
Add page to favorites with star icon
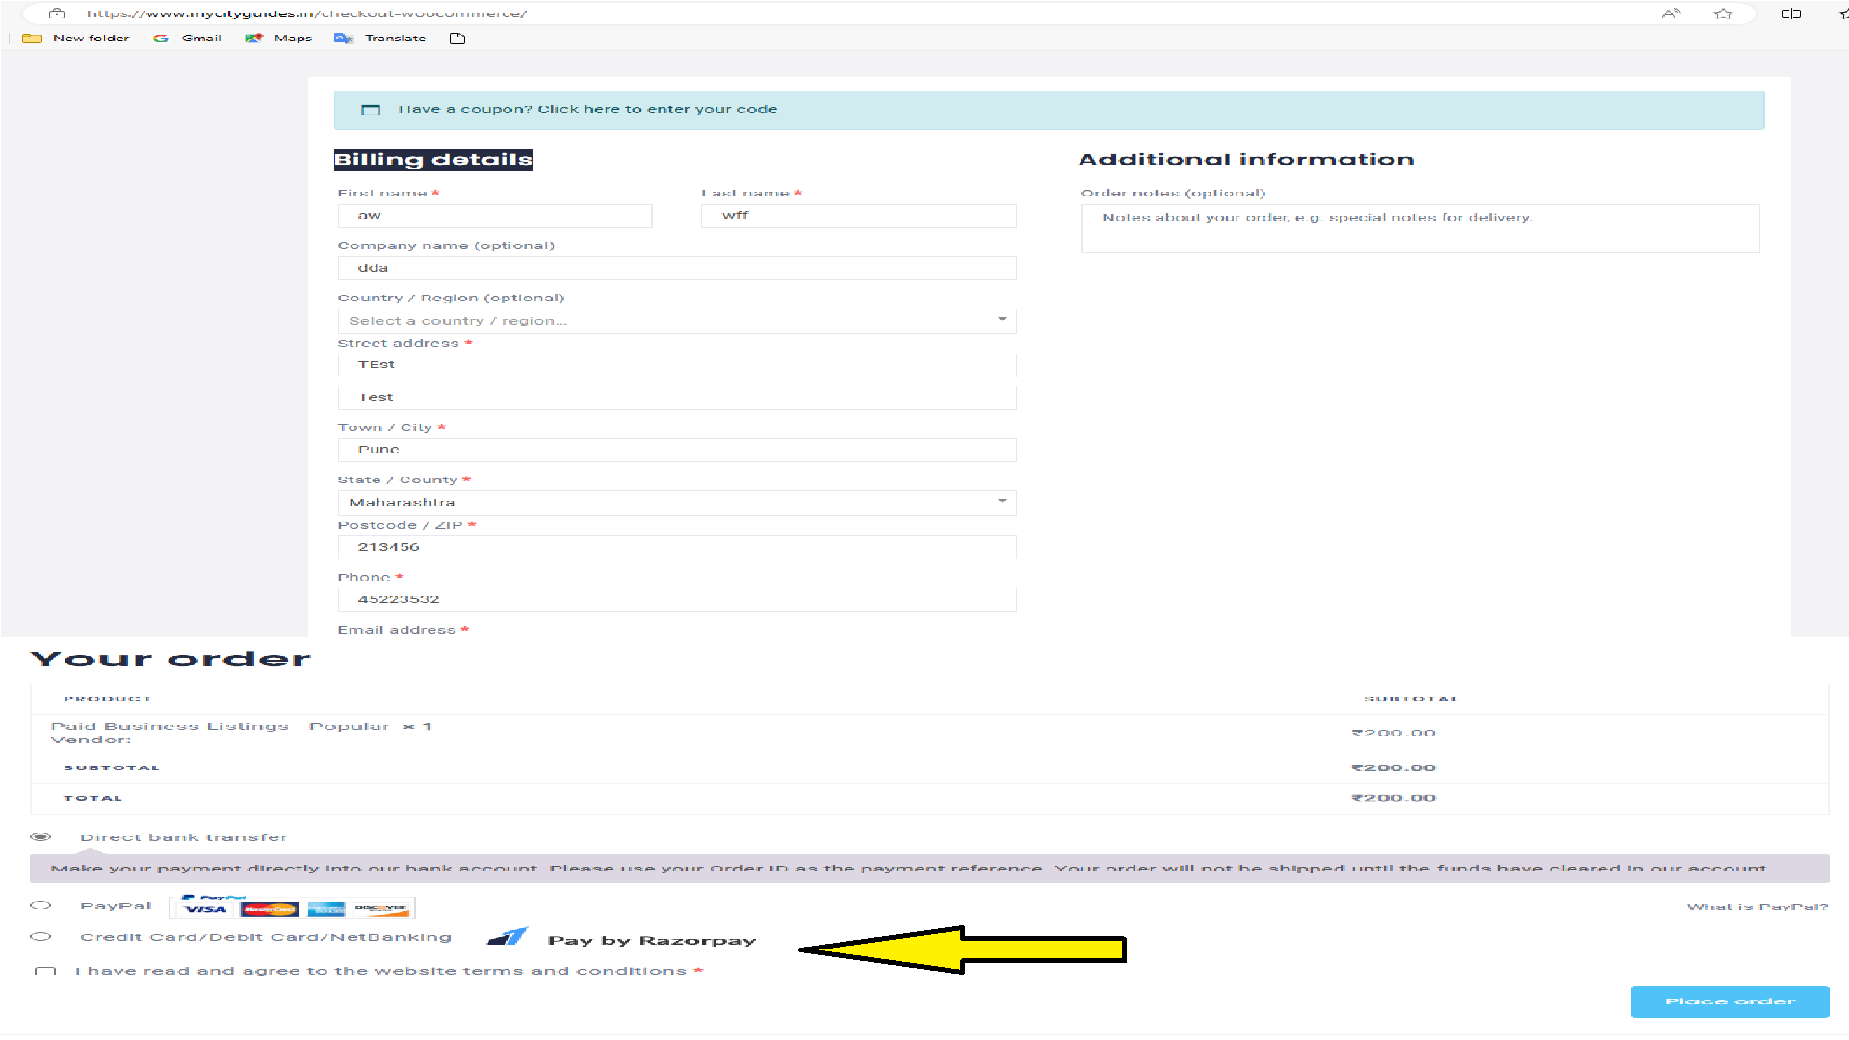pos(1723,13)
